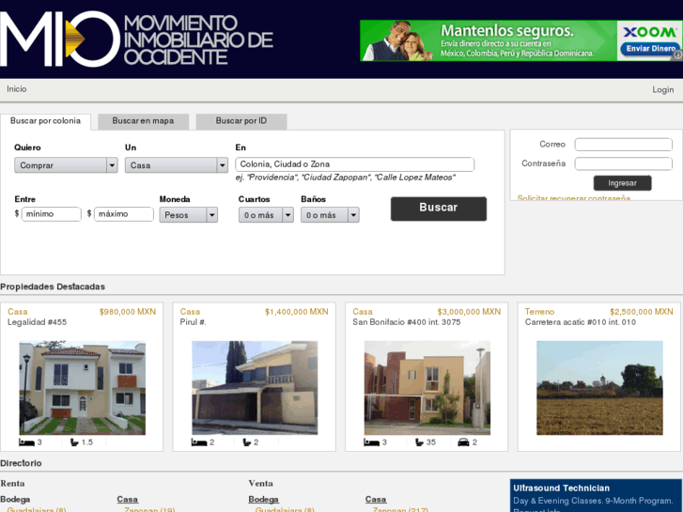Open the Un Casa property type dropdown
Image resolution: width=683 pixels, height=512 pixels.
click(x=177, y=165)
